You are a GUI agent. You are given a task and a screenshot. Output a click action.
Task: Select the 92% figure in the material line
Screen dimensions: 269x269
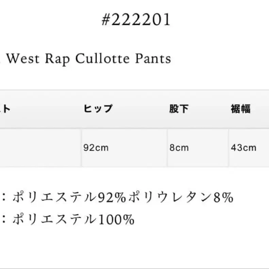[x=108, y=198]
